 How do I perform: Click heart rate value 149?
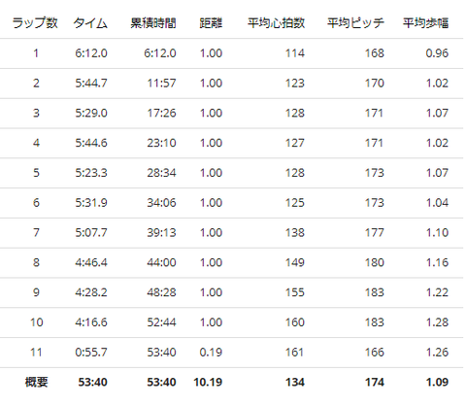tap(295, 262)
